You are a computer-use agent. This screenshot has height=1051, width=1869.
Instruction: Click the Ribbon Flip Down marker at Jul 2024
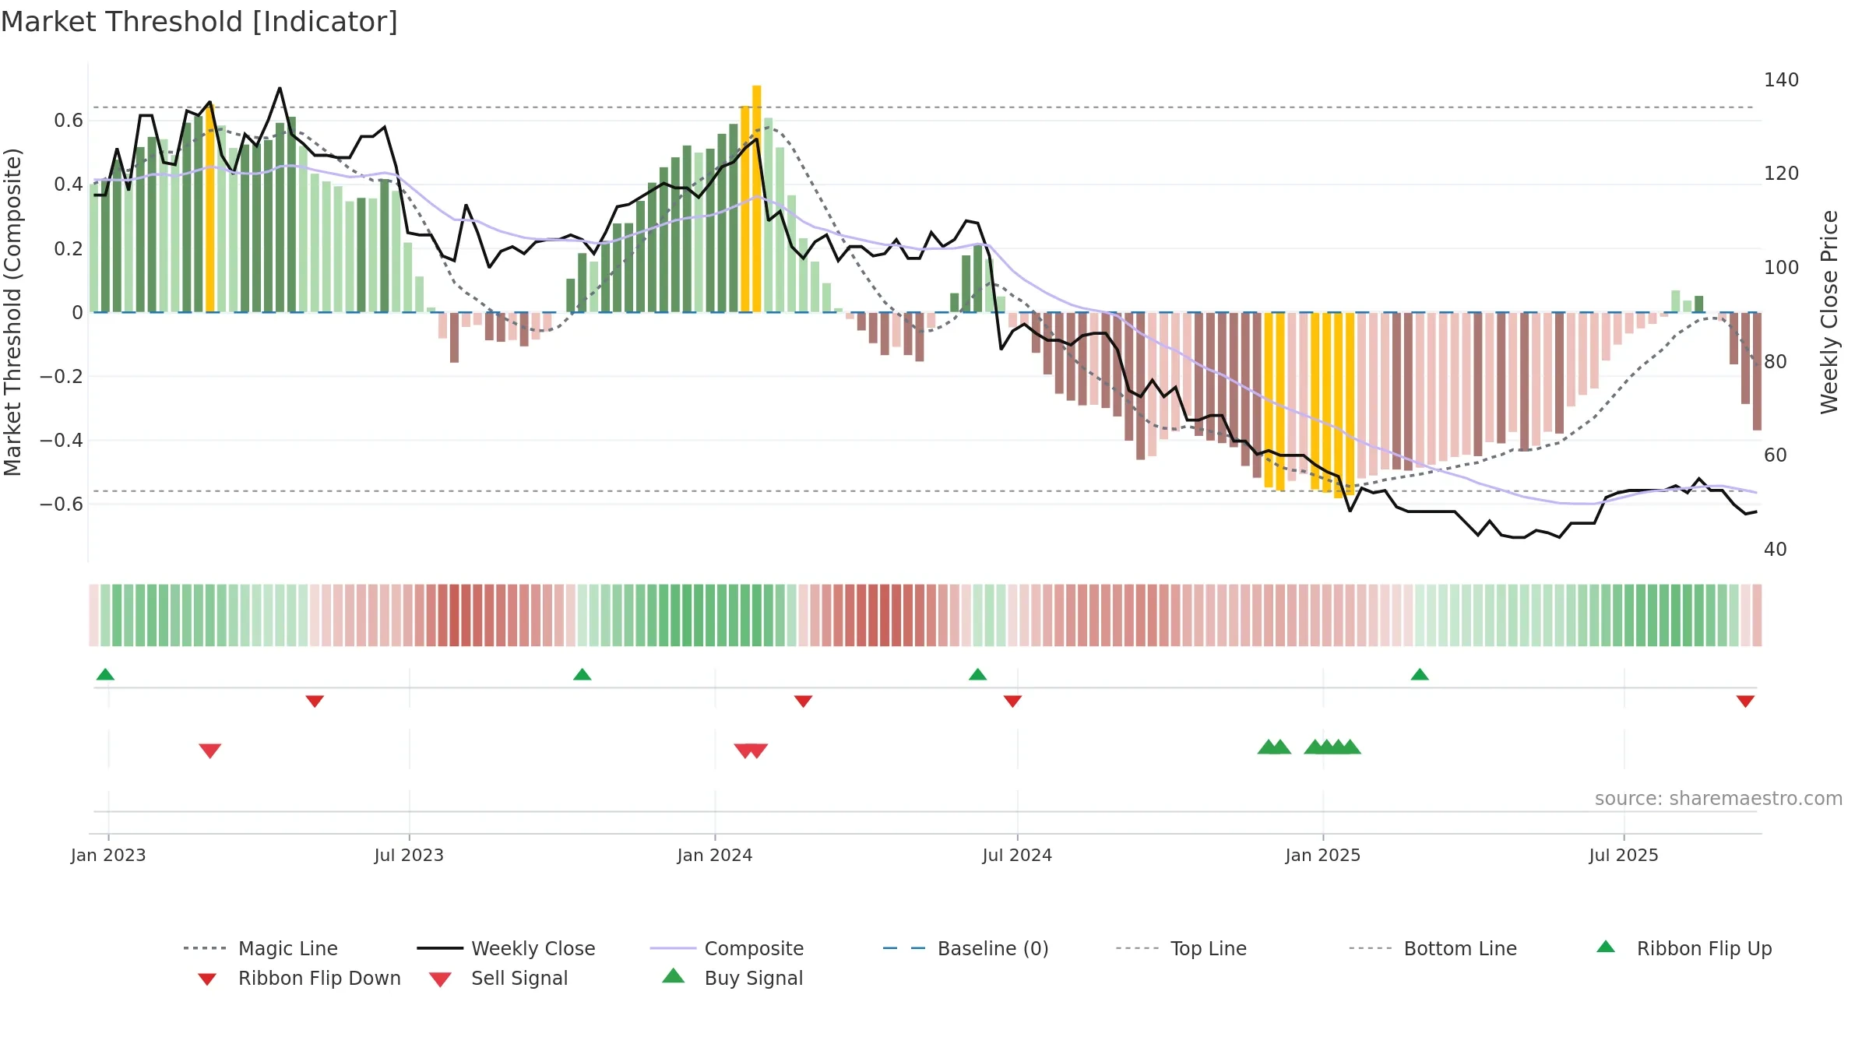1012,701
